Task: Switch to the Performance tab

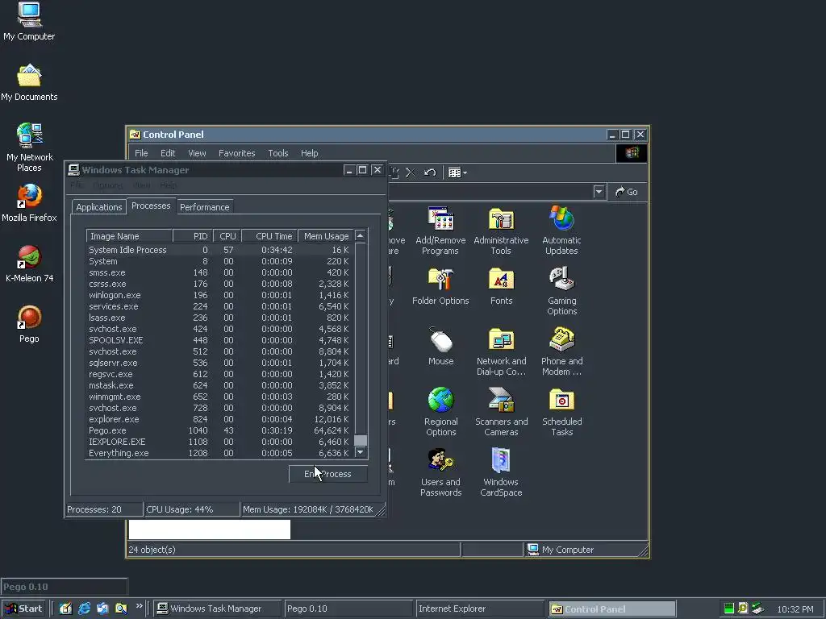Action: [x=204, y=207]
